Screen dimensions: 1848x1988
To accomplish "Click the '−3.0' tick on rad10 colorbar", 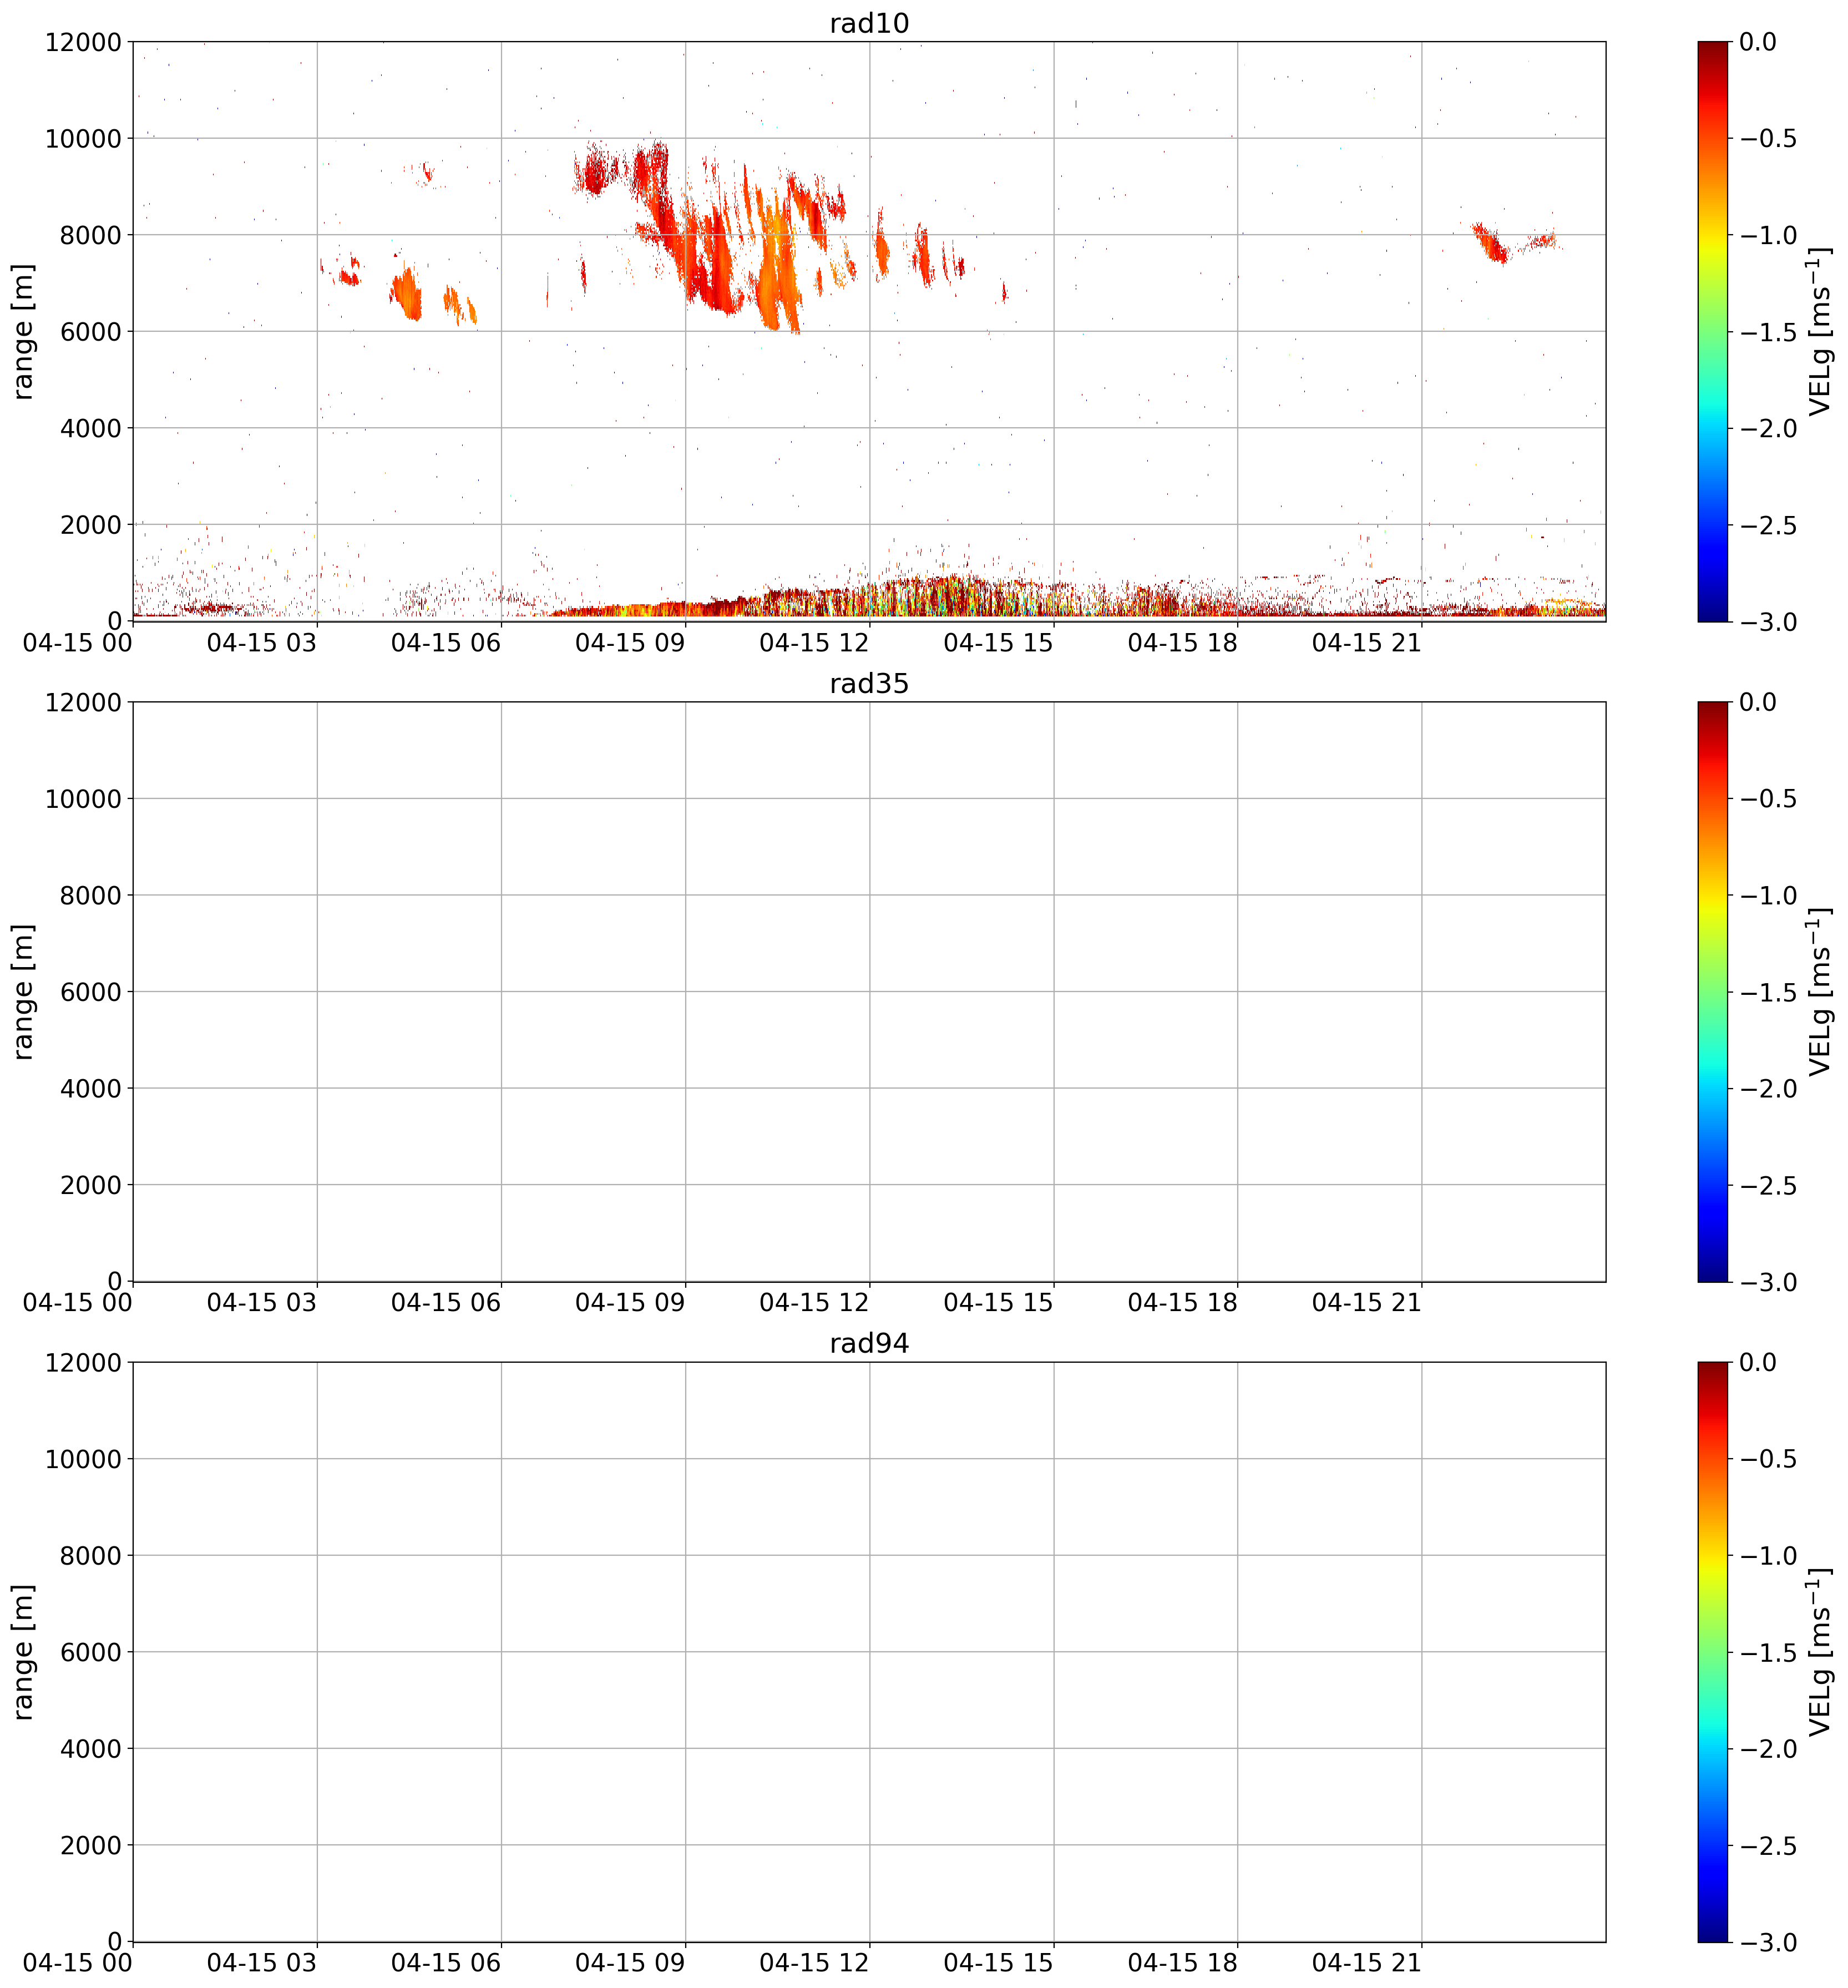I will (x=1767, y=622).
